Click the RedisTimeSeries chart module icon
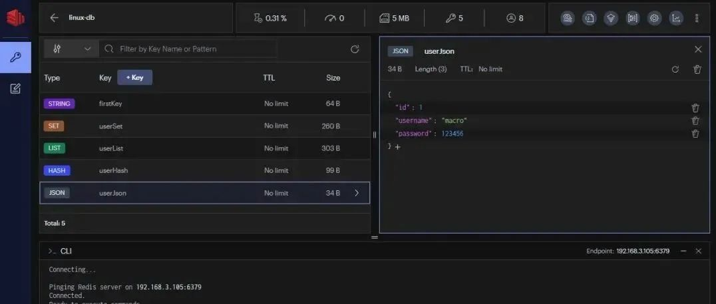This screenshot has height=304, width=716. 676,18
